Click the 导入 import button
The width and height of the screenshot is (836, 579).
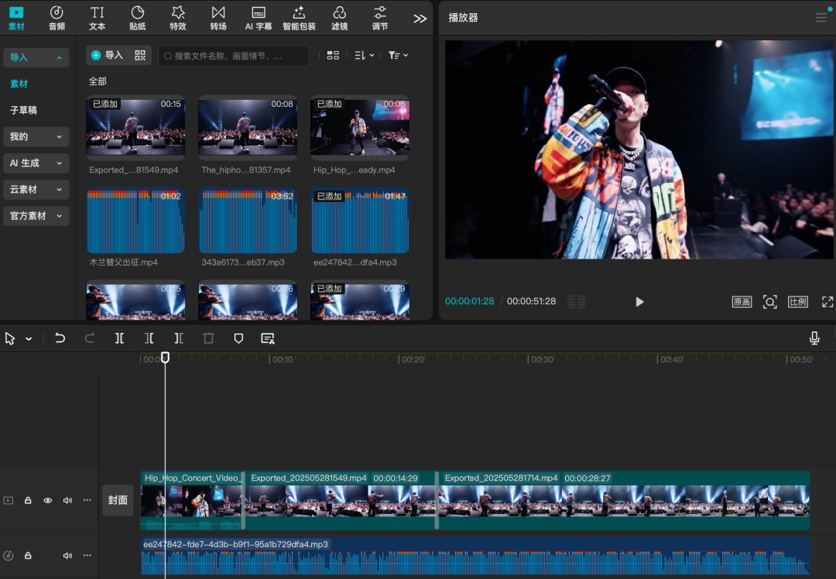pyautogui.click(x=107, y=55)
